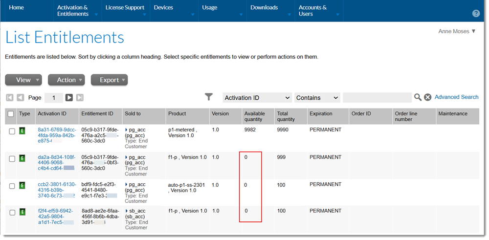Toggle the select-all checkbox in header

11,114
